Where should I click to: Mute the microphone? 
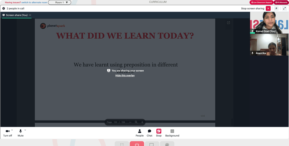tap(21, 133)
